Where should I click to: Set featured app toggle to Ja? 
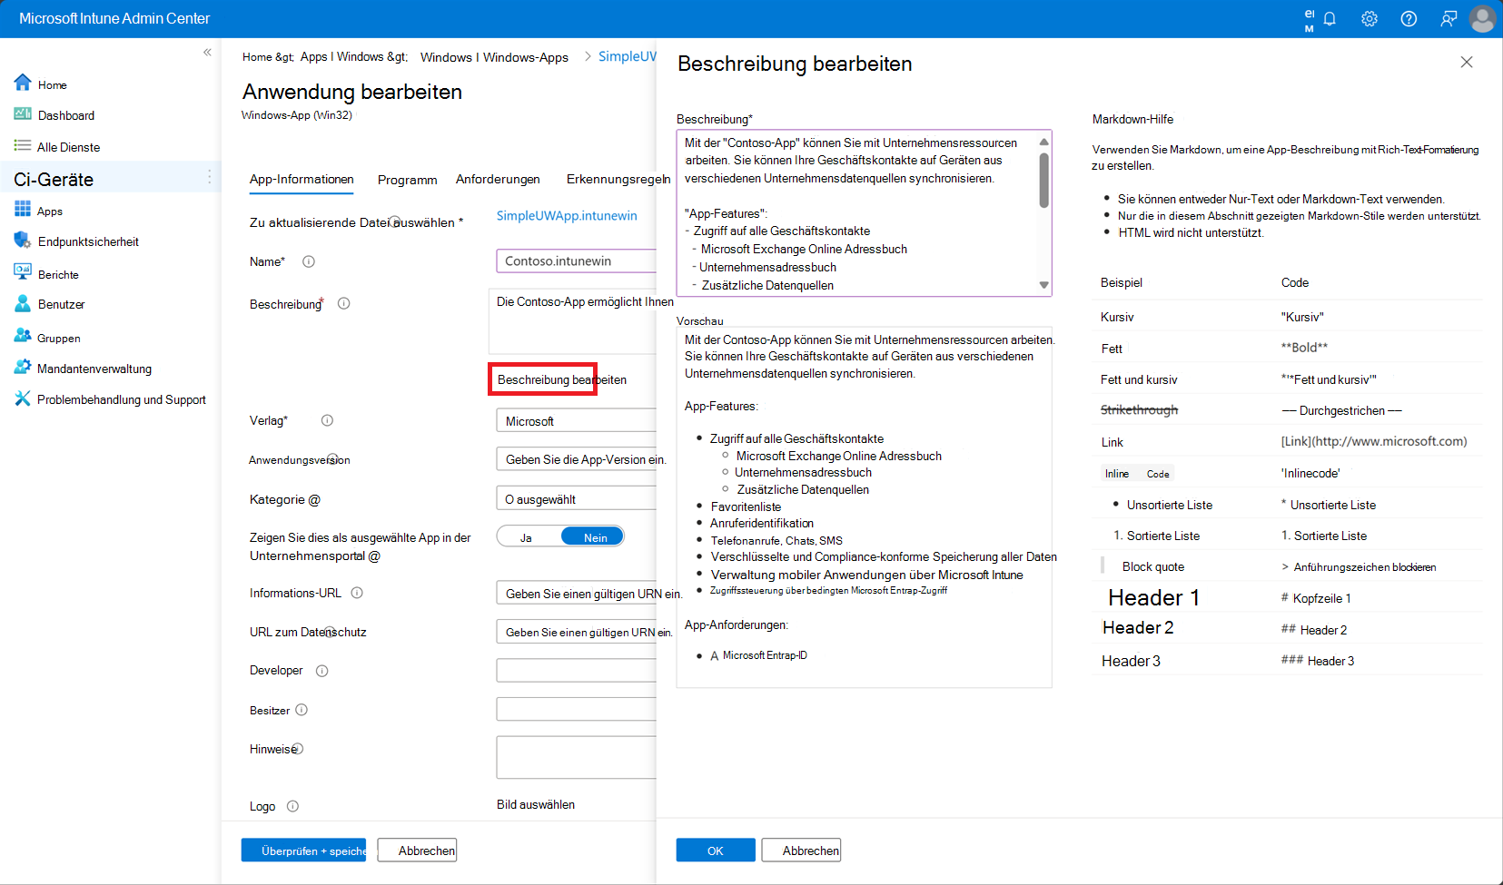527,537
